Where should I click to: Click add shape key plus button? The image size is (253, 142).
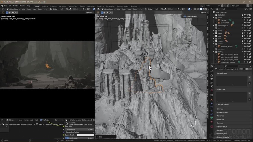pyautogui.click(x=250, y=93)
